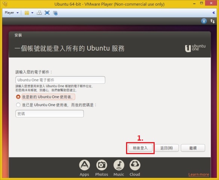Select existing Ubuntu One user radio
The height and width of the screenshot is (180, 219).
tap(18, 105)
